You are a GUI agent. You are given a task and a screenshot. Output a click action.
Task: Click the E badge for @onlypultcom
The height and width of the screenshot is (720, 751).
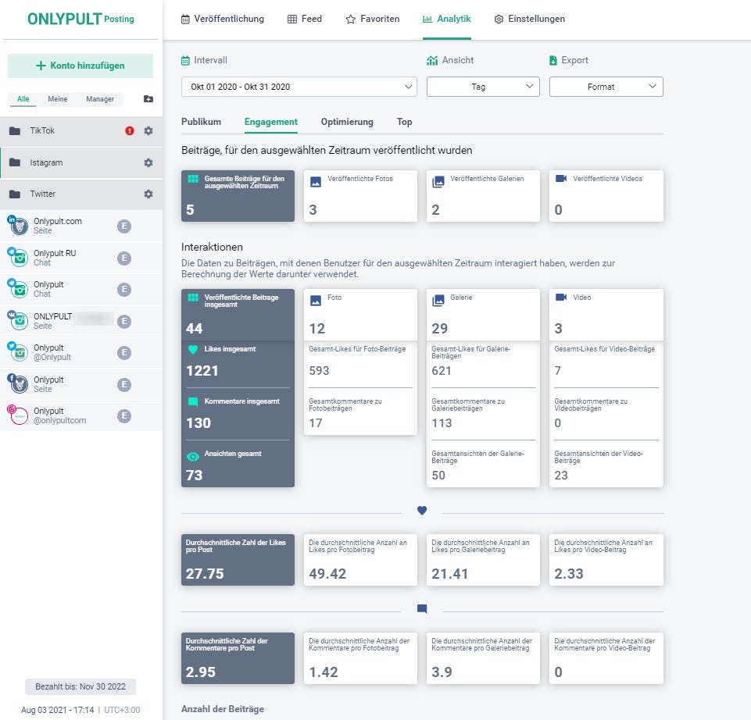124,415
